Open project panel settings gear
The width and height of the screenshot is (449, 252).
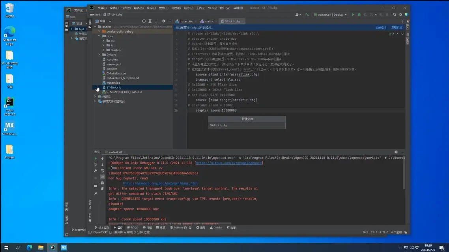tap(163, 21)
